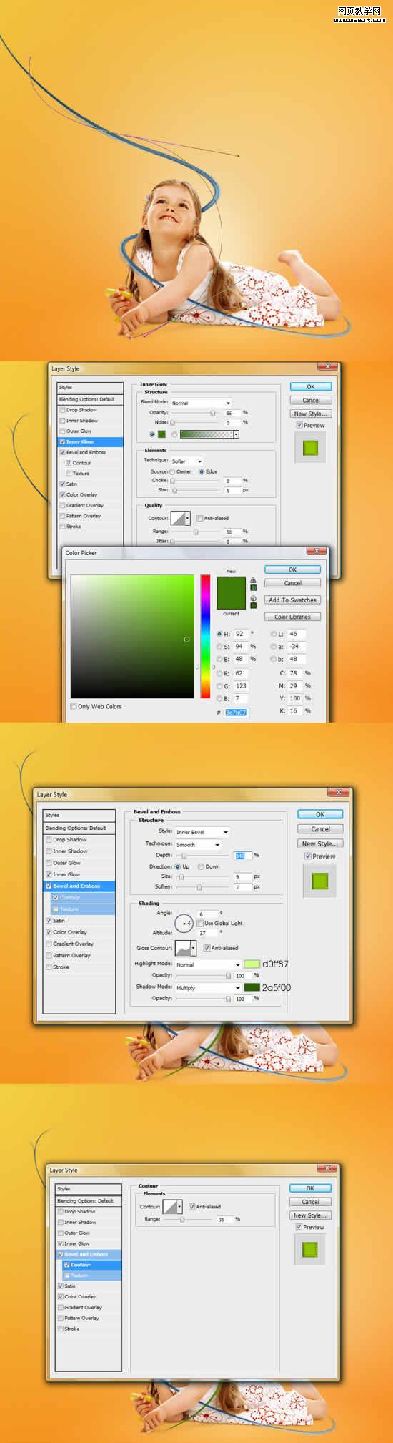Click Add To Swatches button
The image size is (393, 1443).
click(x=292, y=600)
